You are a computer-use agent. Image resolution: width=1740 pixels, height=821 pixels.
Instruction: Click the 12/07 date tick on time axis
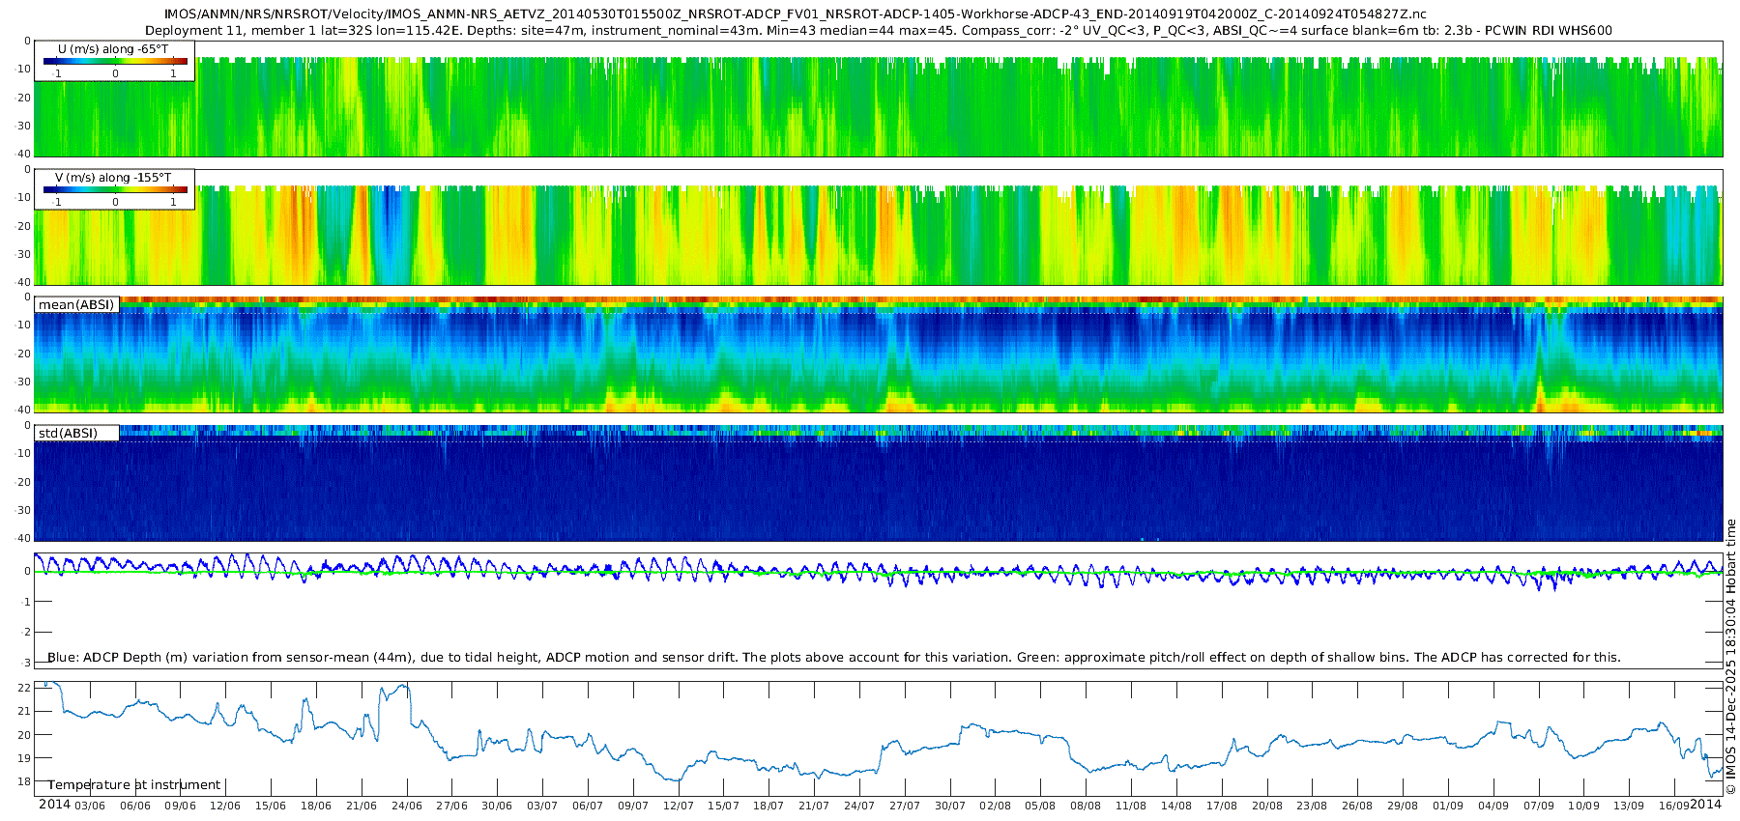pyautogui.click(x=678, y=806)
